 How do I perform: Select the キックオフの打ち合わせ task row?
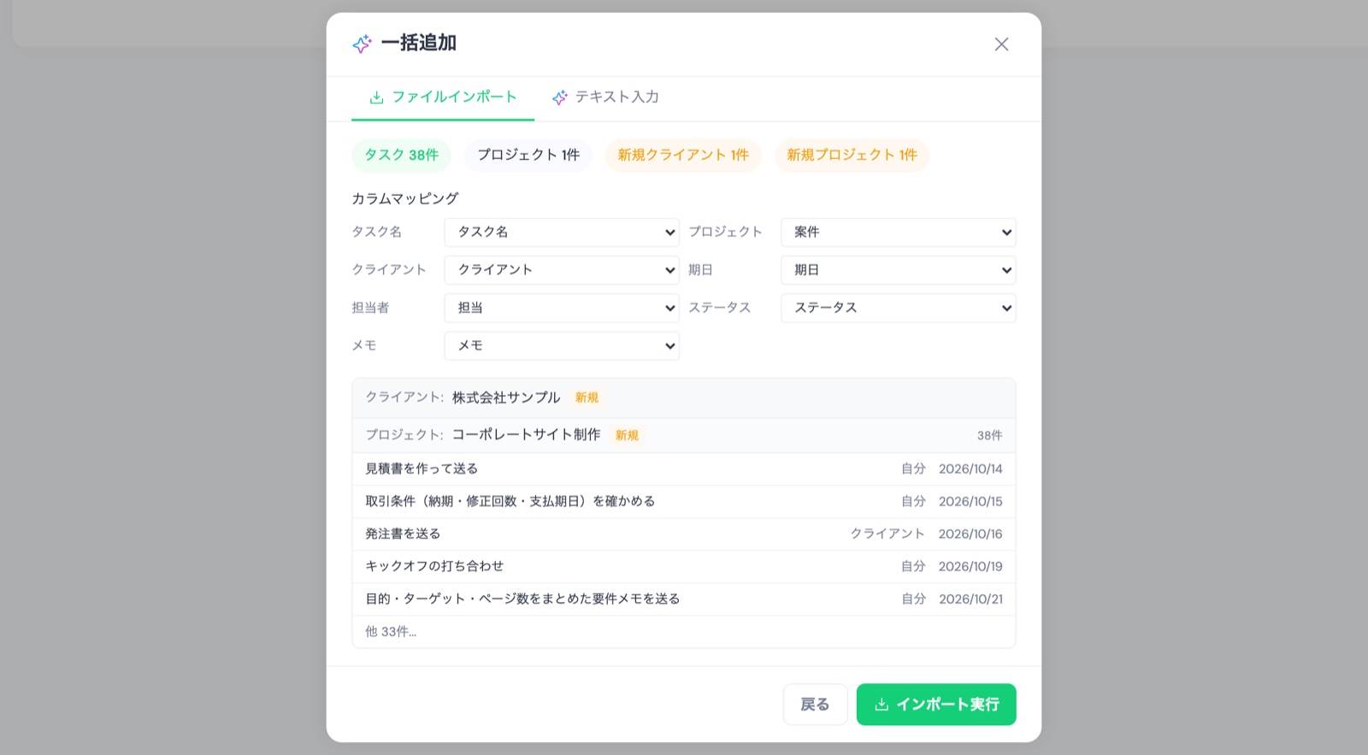tap(684, 566)
